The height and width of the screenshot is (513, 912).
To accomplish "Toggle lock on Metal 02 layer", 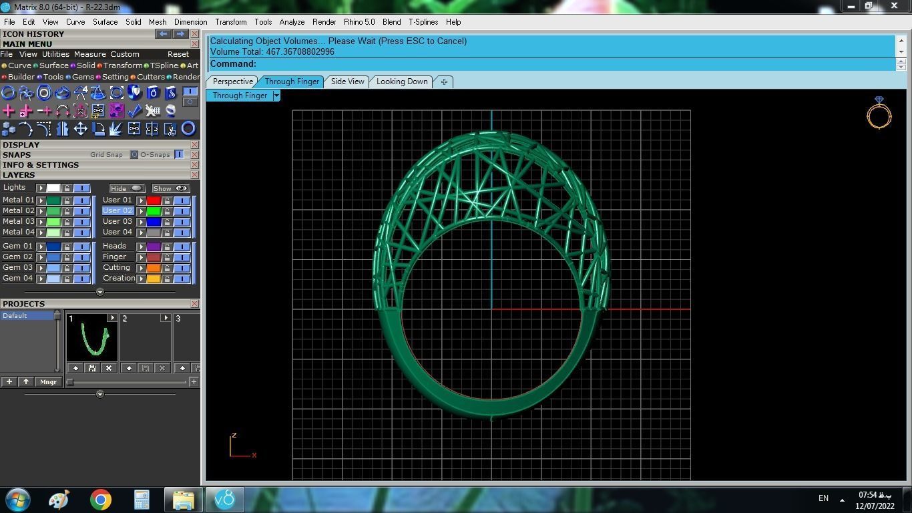I will point(67,210).
